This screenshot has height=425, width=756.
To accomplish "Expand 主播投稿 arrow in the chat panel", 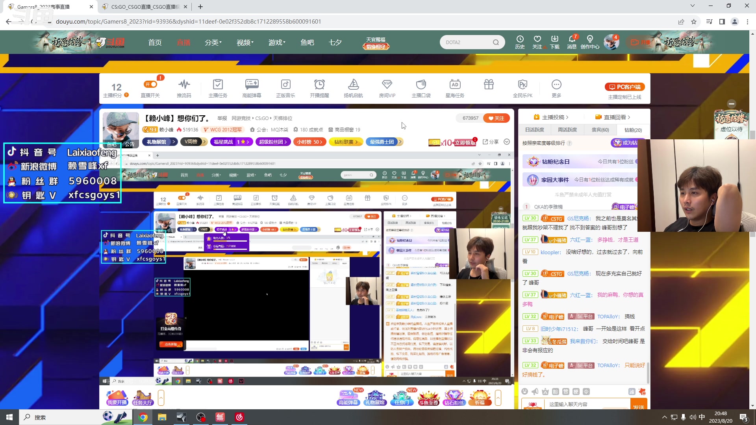I will (x=567, y=117).
